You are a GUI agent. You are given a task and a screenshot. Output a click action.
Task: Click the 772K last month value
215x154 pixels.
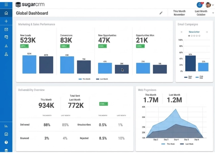[x=76, y=105]
